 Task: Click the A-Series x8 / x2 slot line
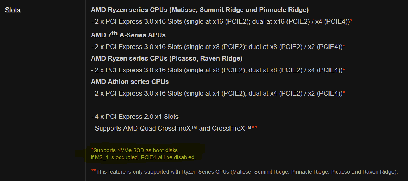point(217,47)
